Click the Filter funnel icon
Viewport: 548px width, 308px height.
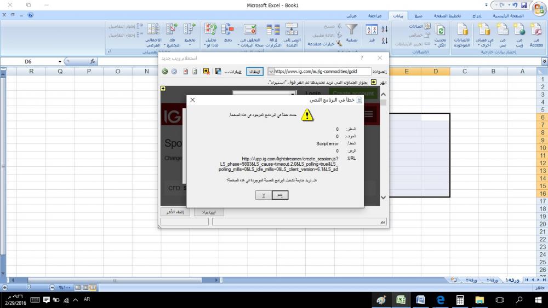click(x=352, y=31)
